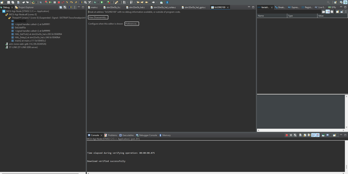Viewport: 348px width, 174px height.
Task: Toggle Show Type Names in Variables view
Action: pyautogui.click(x=324, y=12)
